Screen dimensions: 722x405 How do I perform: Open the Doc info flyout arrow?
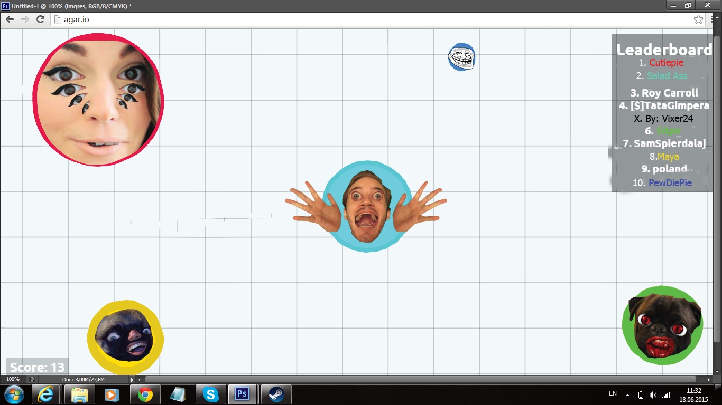click(x=132, y=379)
